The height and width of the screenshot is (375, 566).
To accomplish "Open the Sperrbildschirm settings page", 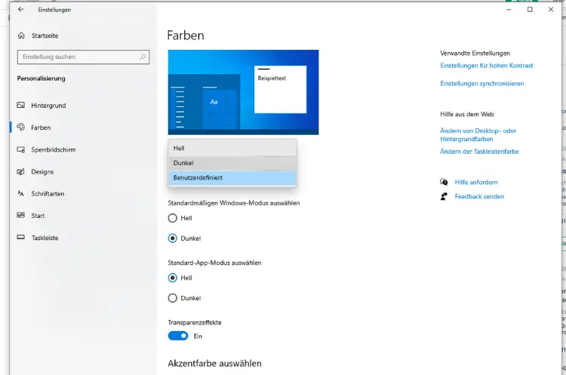I will 83,149.
